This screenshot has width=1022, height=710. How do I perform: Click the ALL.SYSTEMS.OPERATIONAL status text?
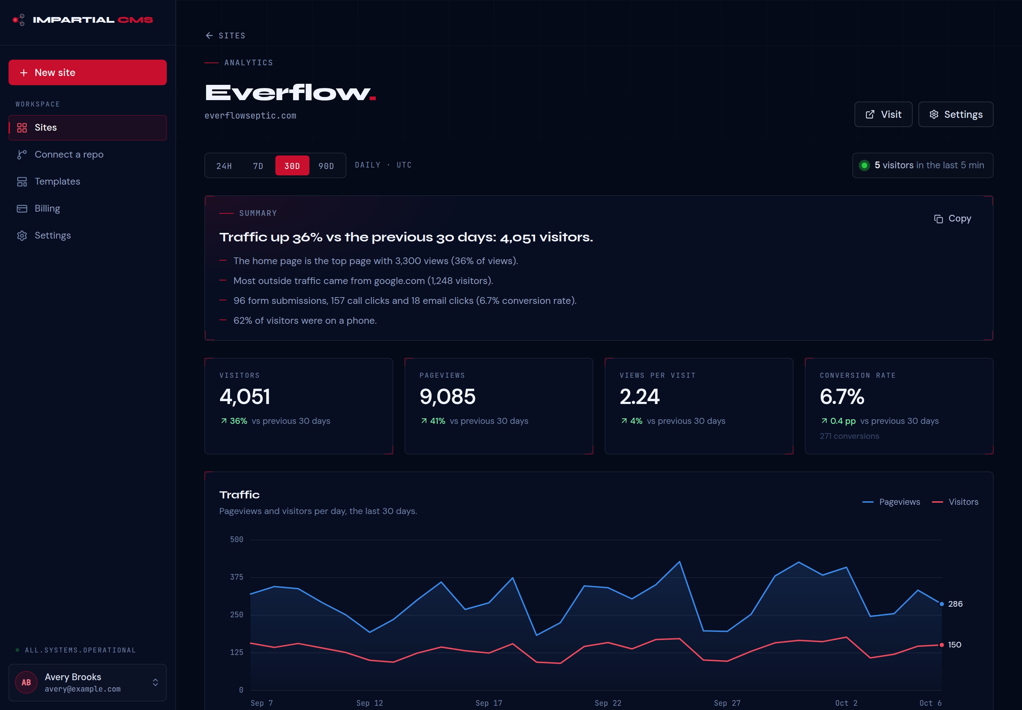(x=80, y=650)
